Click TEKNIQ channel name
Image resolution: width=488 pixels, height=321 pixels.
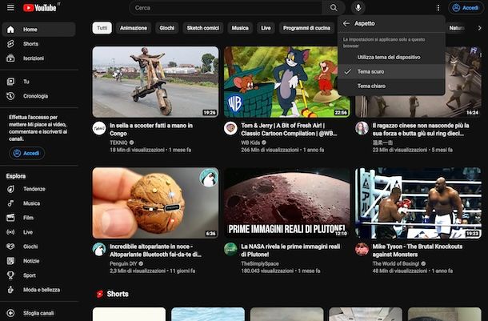click(x=118, y=142)
